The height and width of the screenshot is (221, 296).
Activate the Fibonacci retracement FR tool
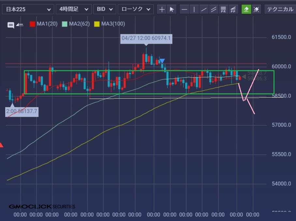223,9
